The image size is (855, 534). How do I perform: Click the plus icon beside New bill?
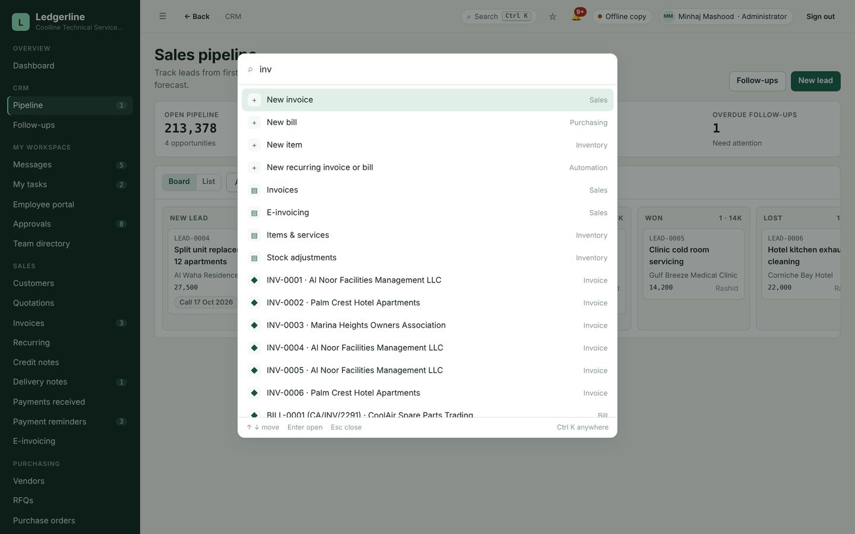click(x=254, y=123)
